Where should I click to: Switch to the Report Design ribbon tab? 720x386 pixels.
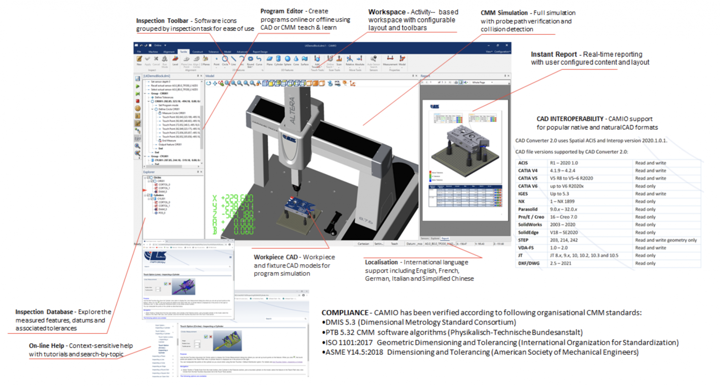(x=260, y=52)
